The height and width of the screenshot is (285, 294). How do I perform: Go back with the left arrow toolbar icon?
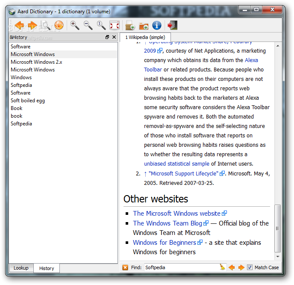pyautogui.click(x=19, y=25)
